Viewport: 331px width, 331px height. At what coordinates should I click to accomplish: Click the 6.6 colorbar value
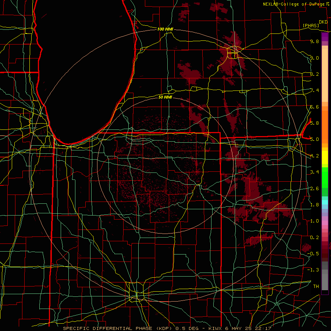(314, 107)
